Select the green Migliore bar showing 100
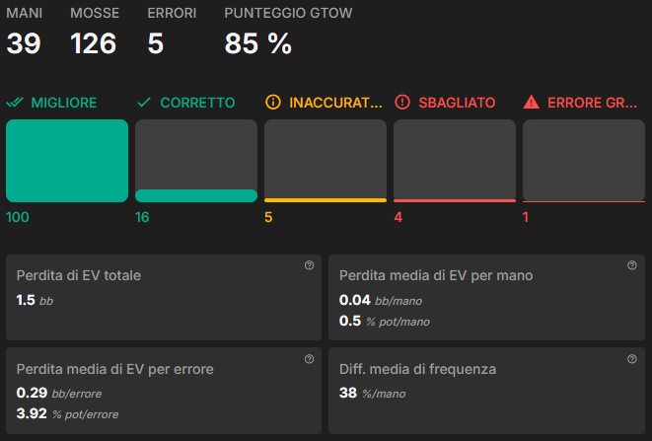Image resolution: width=652 pixels, height=441 pixels. click(x=67, y=161)
